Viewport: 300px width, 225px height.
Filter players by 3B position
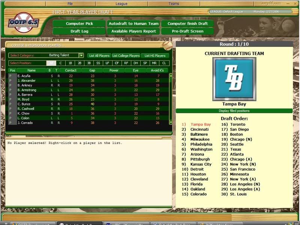point(89,63)
